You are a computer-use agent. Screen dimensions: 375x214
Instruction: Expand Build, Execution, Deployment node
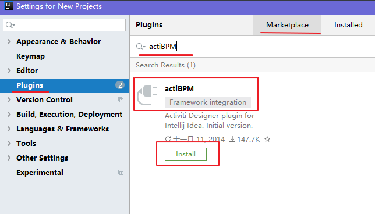tap(9, 114)
